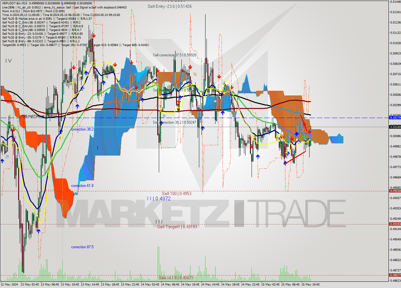
Task: Click the 'Target100: 0.4953' targets summary line
Action: click(x=75, y=45)
